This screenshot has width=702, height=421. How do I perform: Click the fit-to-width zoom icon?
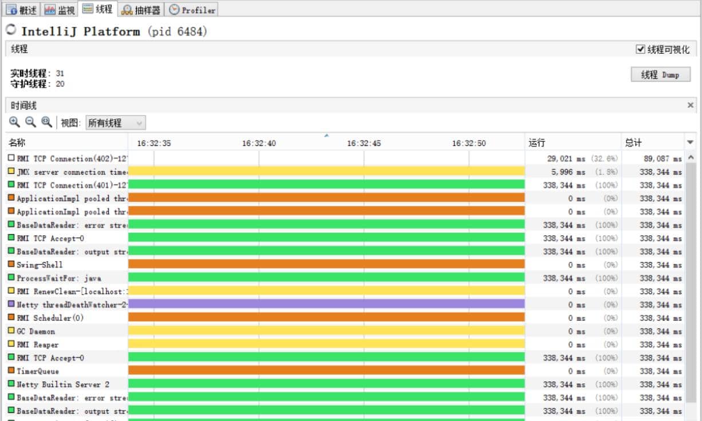pyautogui.click(x=46, y=122)
